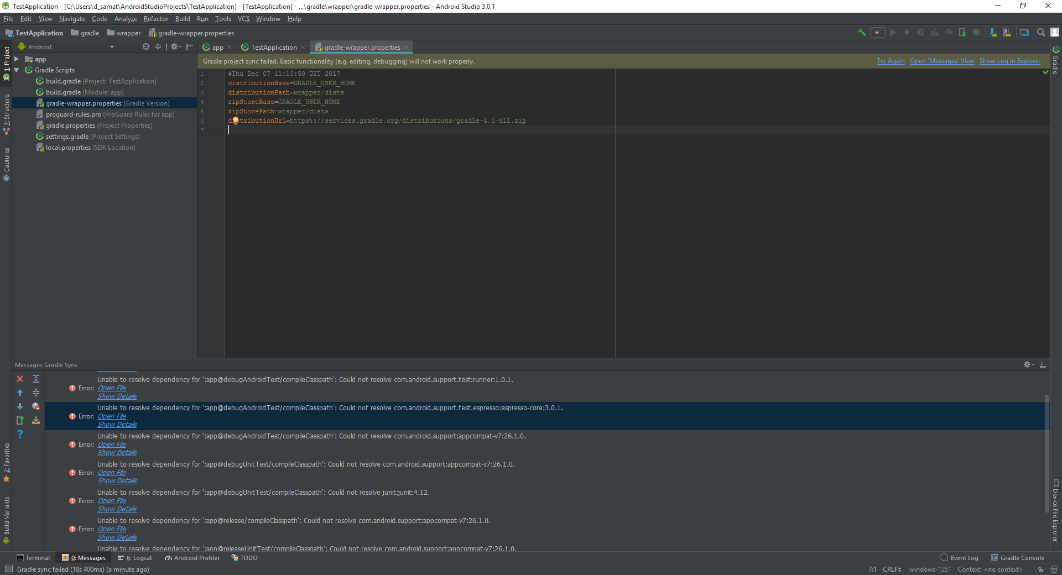Click Attach debugger to Android process icon
1062x575 pixels.
[962, 33]
